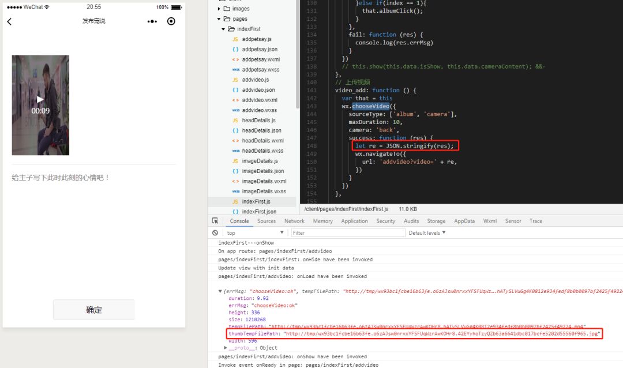Open addpetsay.wxss file
The image size is (623, 368).
(x=260, y=70)
